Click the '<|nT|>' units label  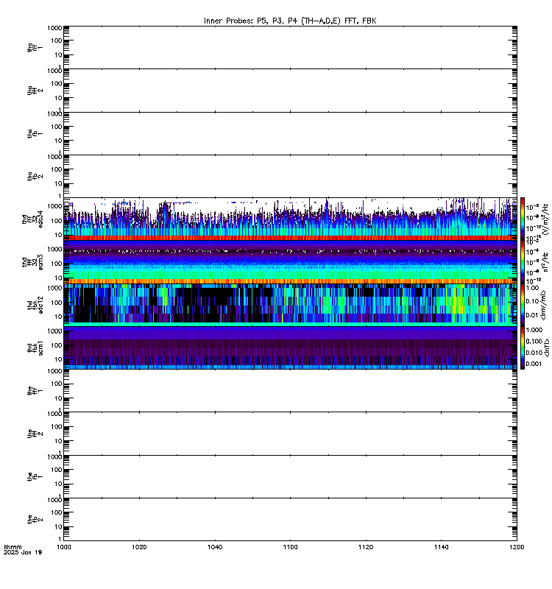click(x=547, y=348)
